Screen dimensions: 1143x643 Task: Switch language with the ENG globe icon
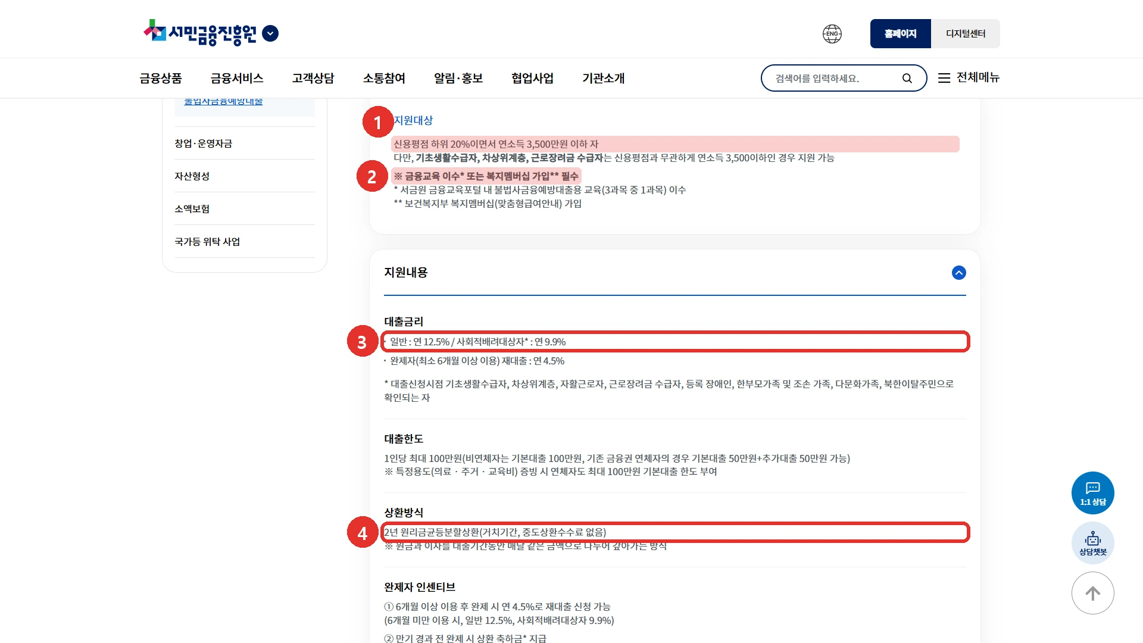(x=832, y=34)
